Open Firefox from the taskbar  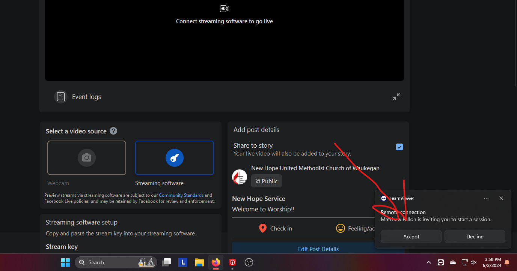point(216,262)
